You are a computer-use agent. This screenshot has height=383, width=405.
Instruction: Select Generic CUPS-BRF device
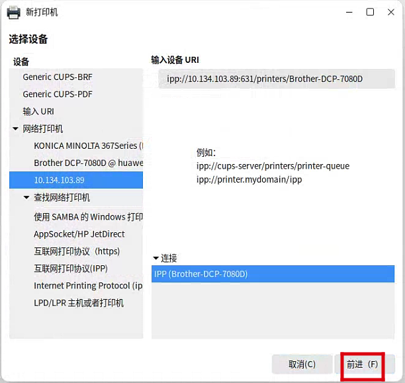tap(58, 77)
